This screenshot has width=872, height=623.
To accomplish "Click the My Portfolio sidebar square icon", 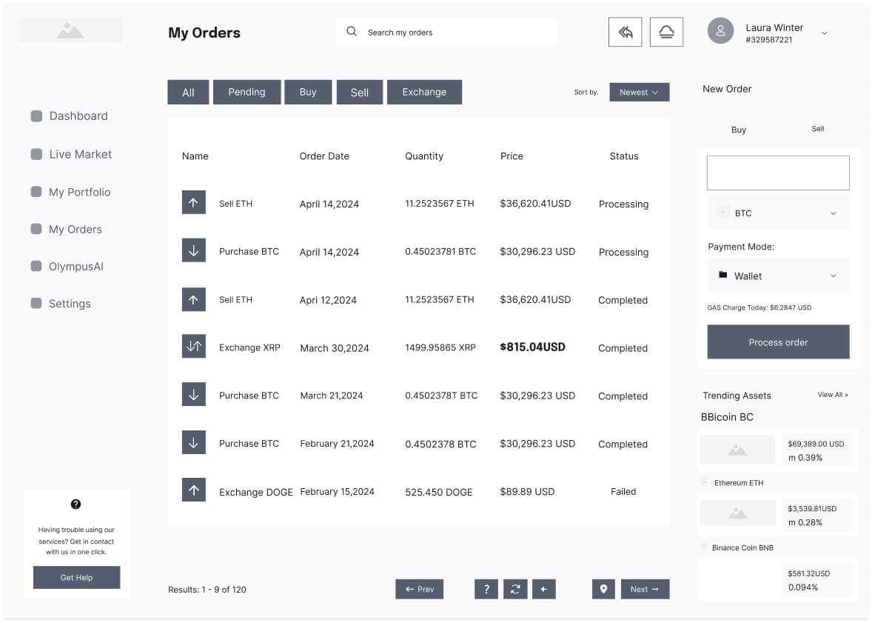I will tap(36, 192).
